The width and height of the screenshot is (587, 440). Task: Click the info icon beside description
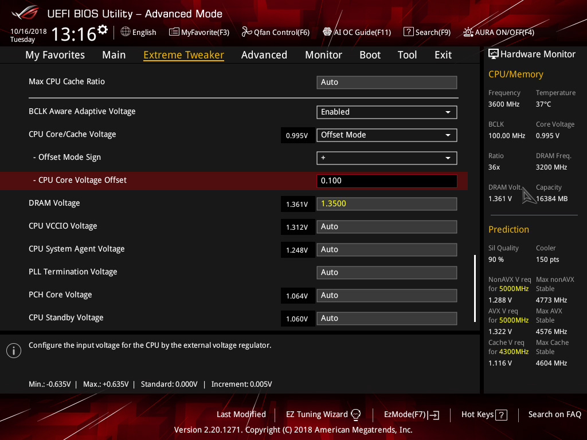click(14, 351)
